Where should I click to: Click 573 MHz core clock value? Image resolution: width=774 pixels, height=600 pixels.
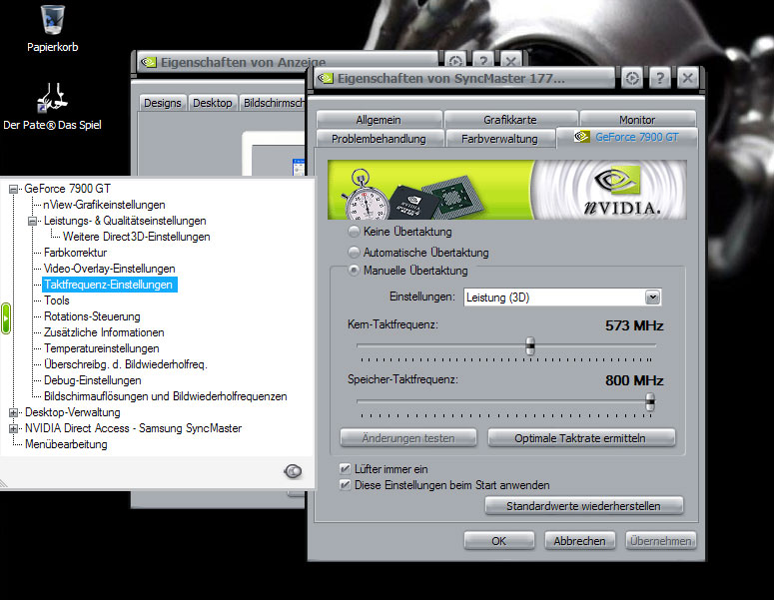point(634,325)
